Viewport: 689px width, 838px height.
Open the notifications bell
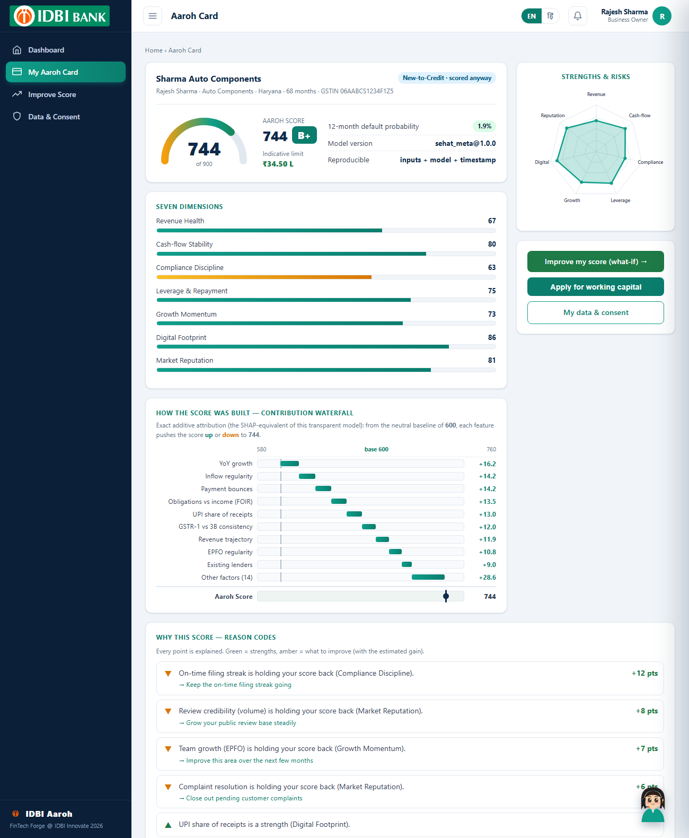point(578,16)
